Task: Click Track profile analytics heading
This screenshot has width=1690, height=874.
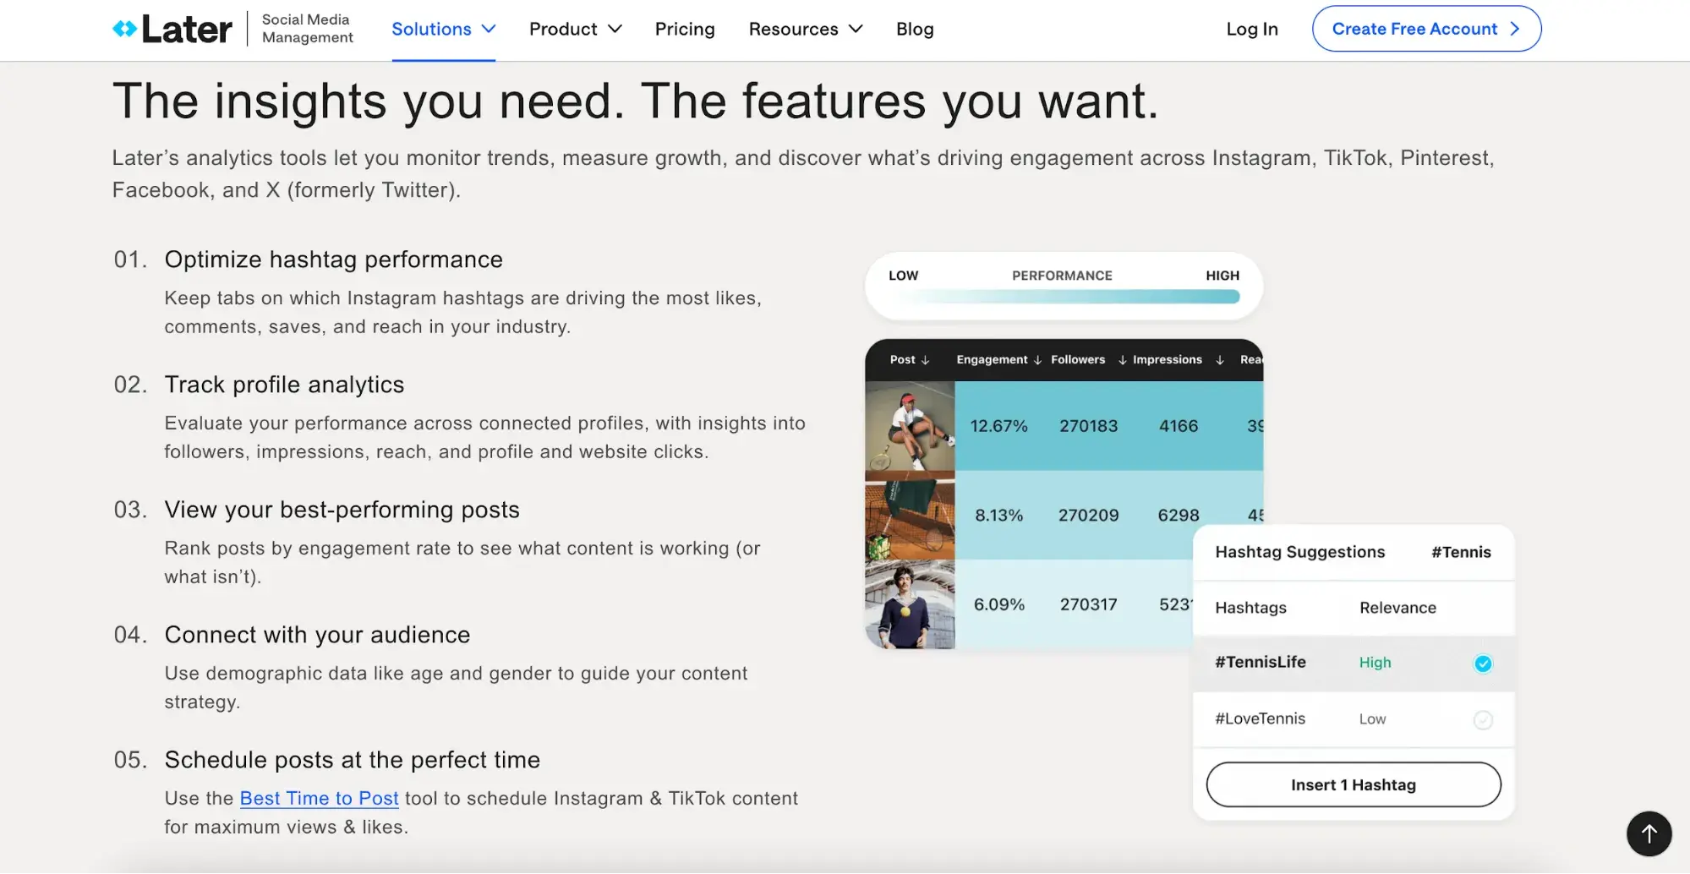Action: click(x=284, y=385)
